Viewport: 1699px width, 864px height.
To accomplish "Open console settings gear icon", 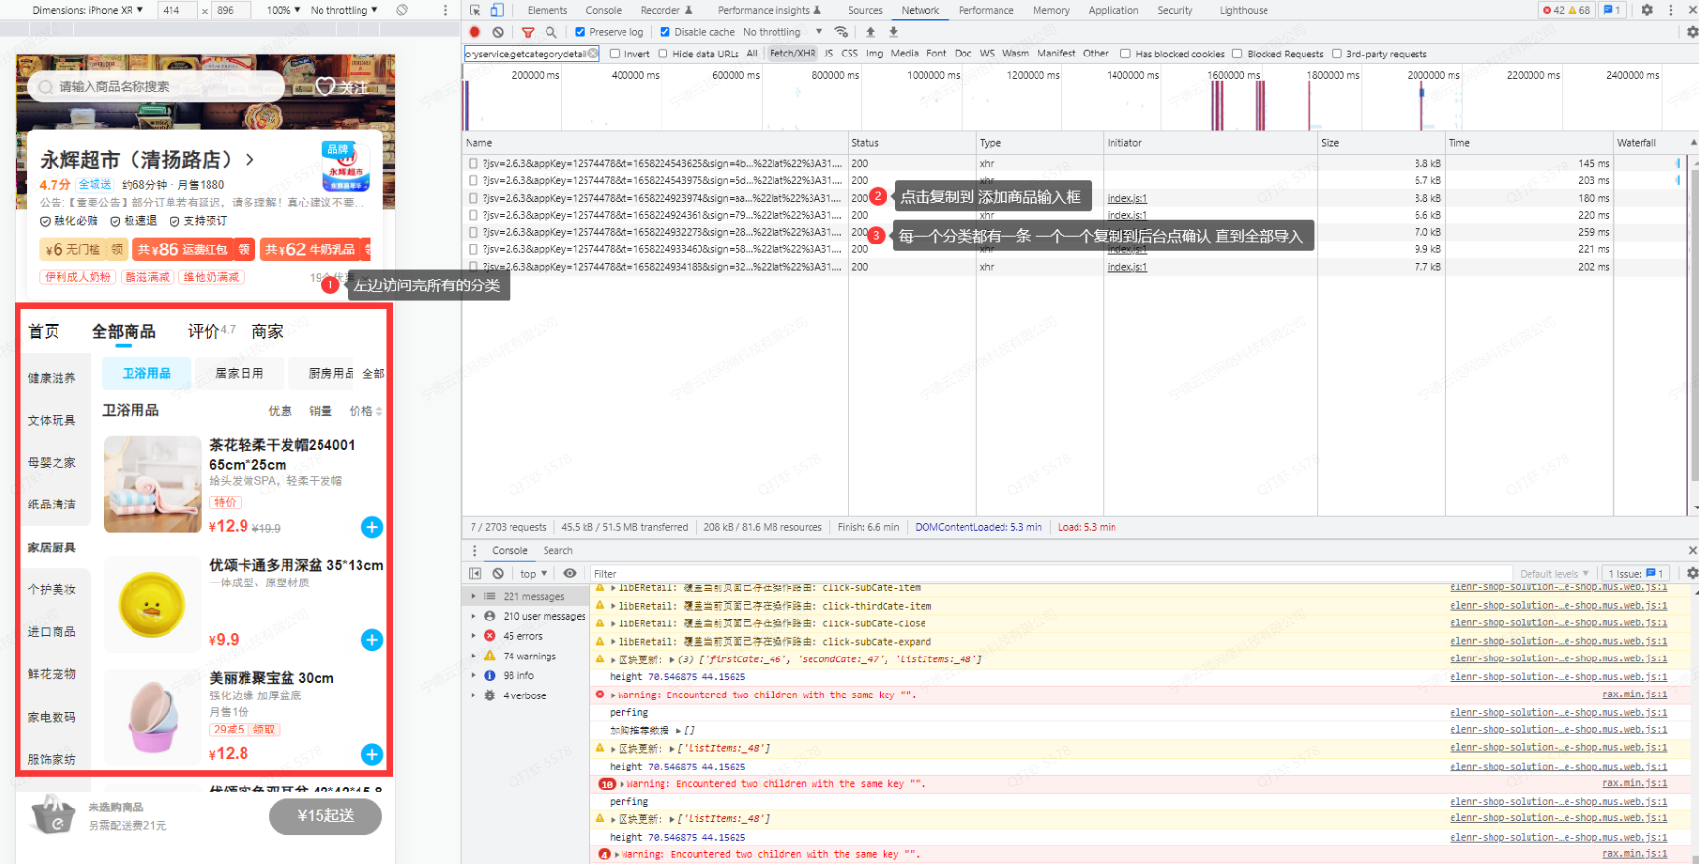I will pos(1692,574).
